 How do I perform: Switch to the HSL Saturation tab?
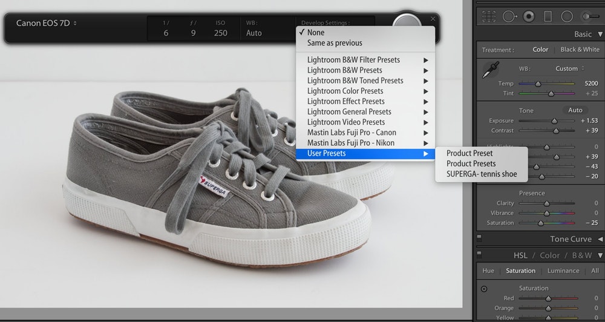click(x=520, y=271)
